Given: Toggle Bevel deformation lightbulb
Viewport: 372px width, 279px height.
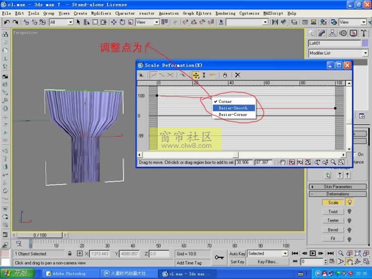Looking at the screenshot, I should coord(349,230).
